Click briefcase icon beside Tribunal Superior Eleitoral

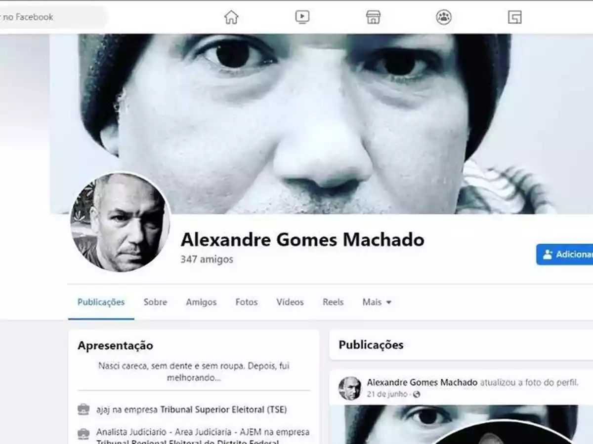coord(84,409)
